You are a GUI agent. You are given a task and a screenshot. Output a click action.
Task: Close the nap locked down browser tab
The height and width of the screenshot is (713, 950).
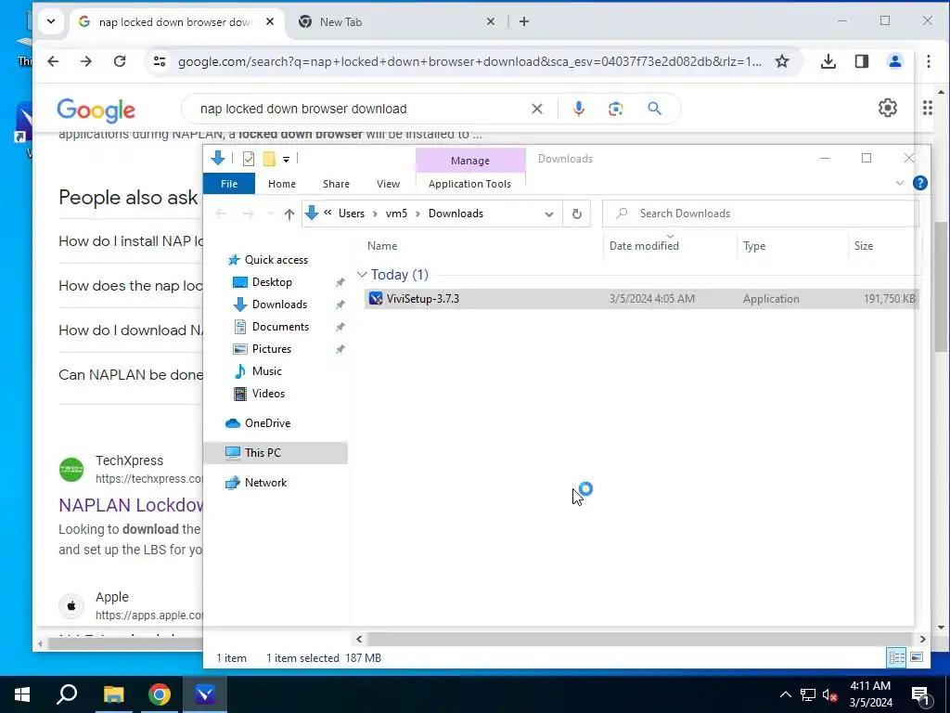270,22
